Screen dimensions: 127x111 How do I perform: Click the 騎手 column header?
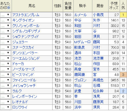coord(83,6)
